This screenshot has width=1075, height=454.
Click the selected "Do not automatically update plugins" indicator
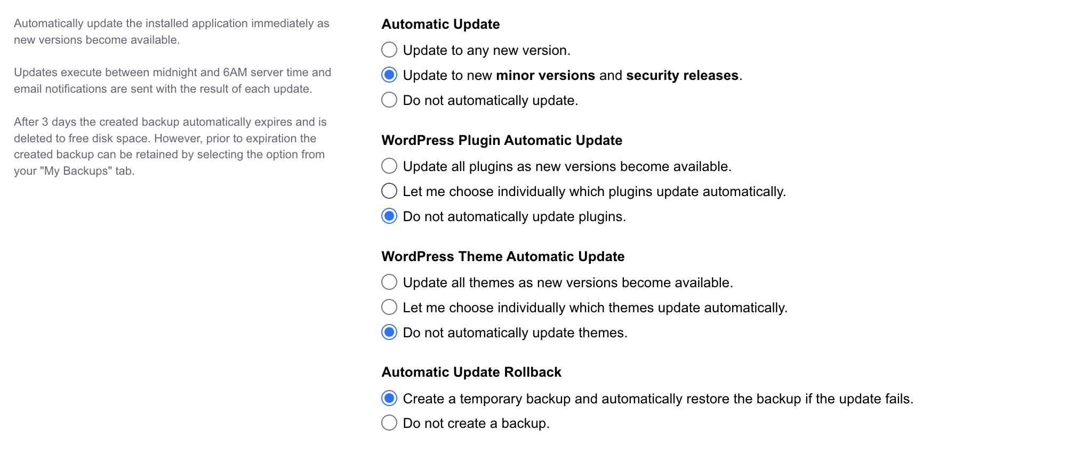[389, 216]
